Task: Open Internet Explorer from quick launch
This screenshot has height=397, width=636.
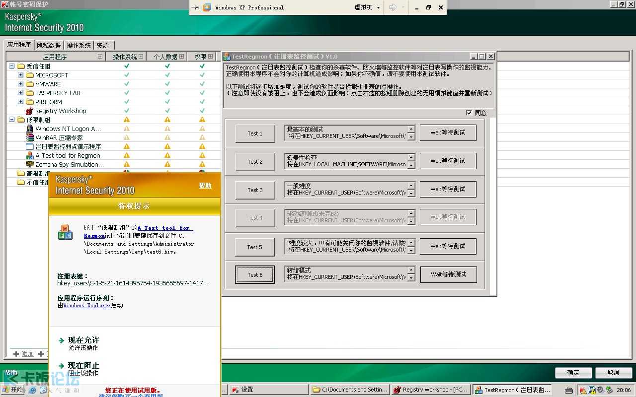Action: point(33,390)
